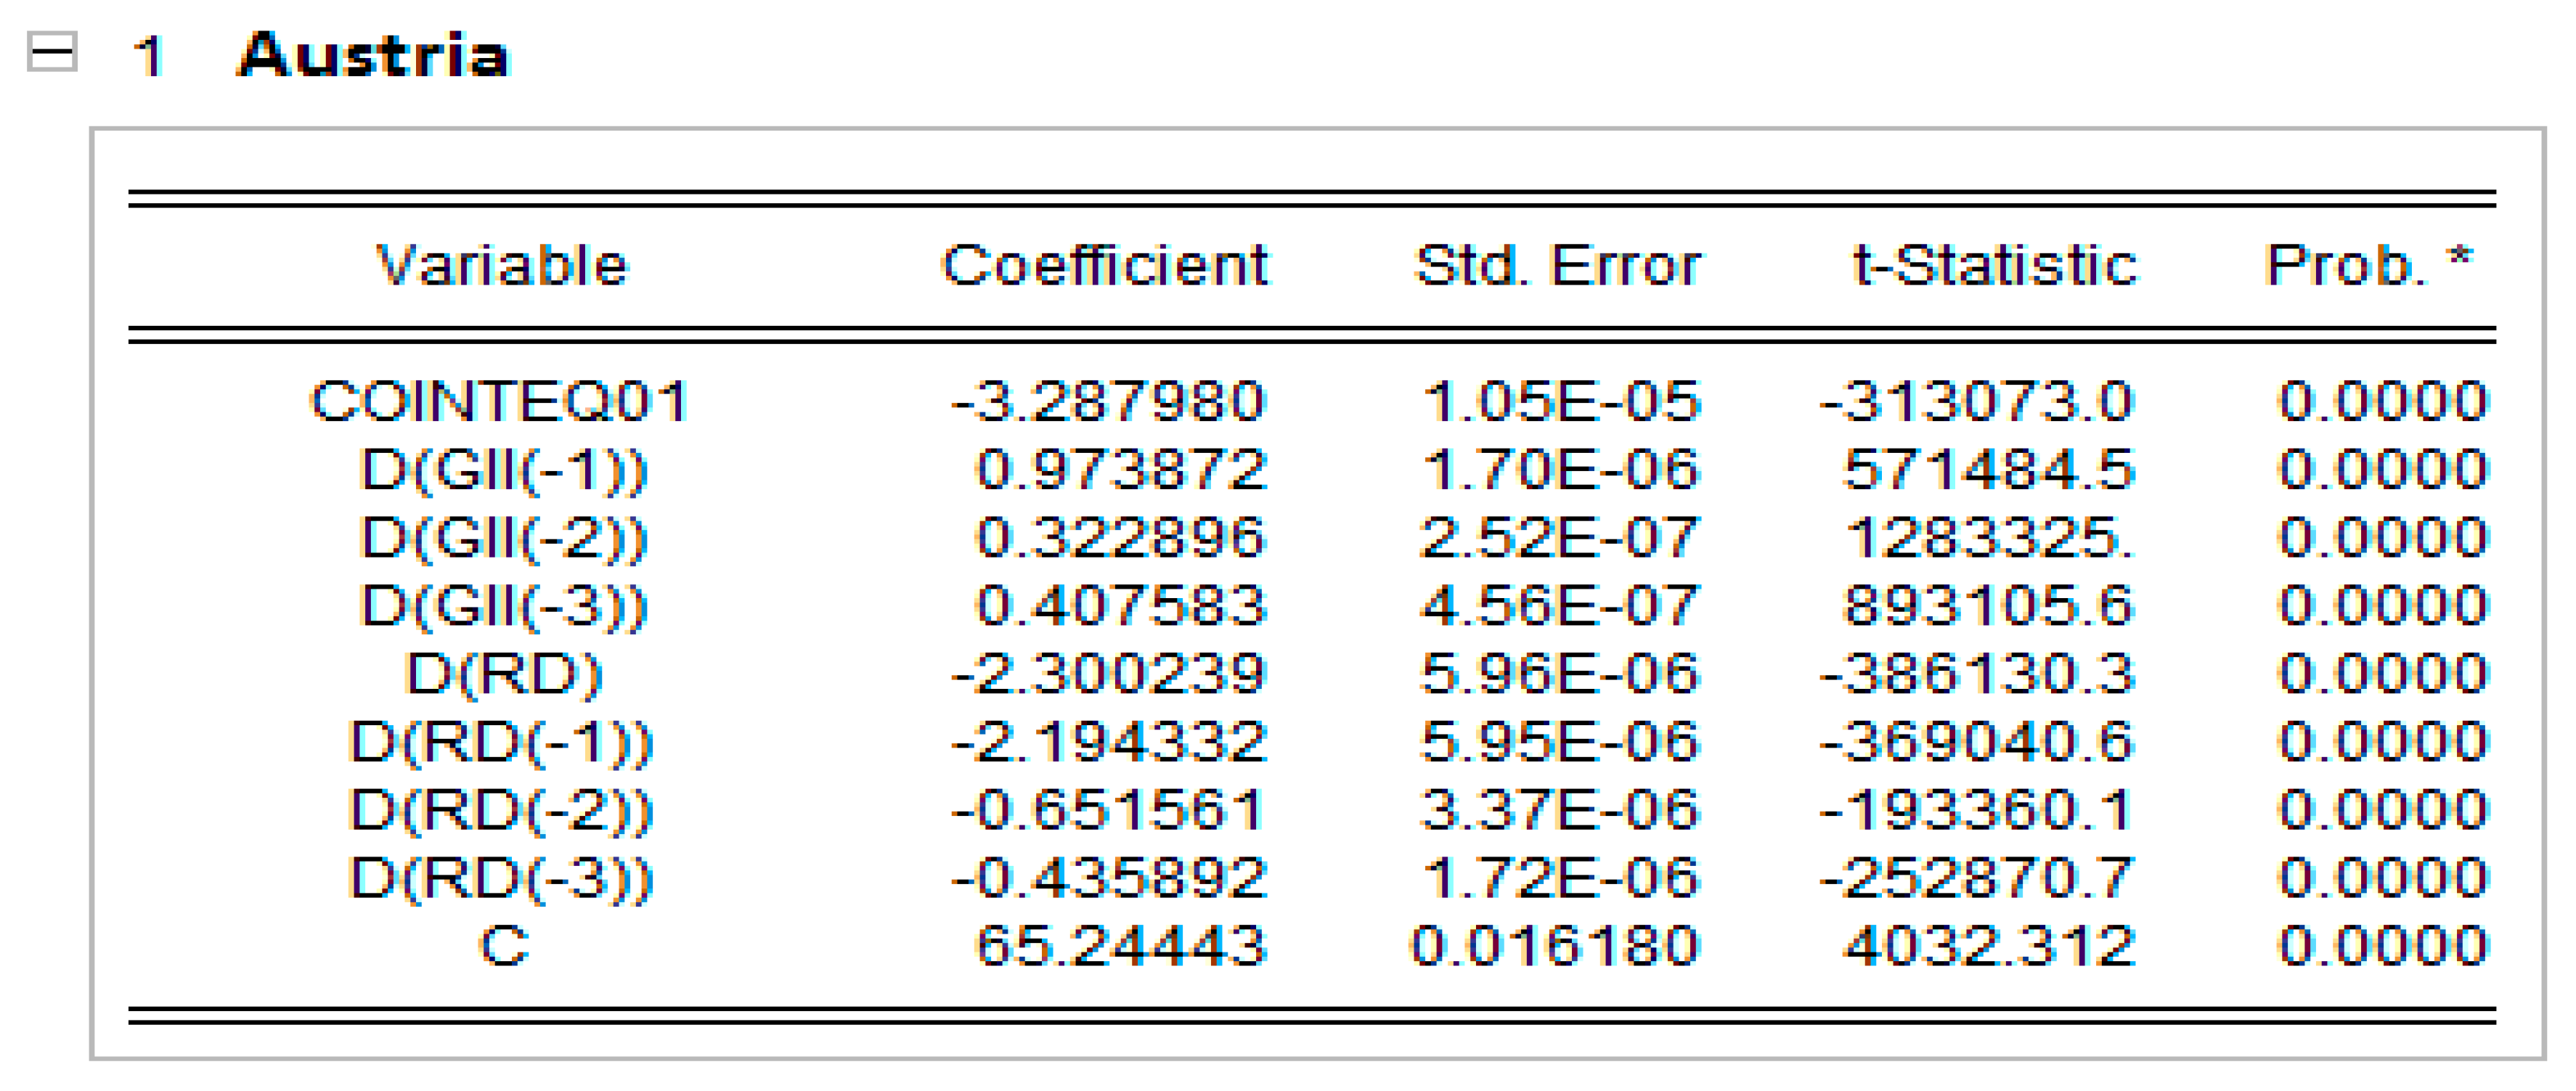Select the D(GII(-2)) variable label
Screen dimensions: 2576x1091
503,538
